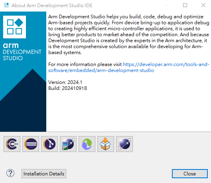
Task: Click the green and purple swirl feature icon
Action: coord(87,144)
